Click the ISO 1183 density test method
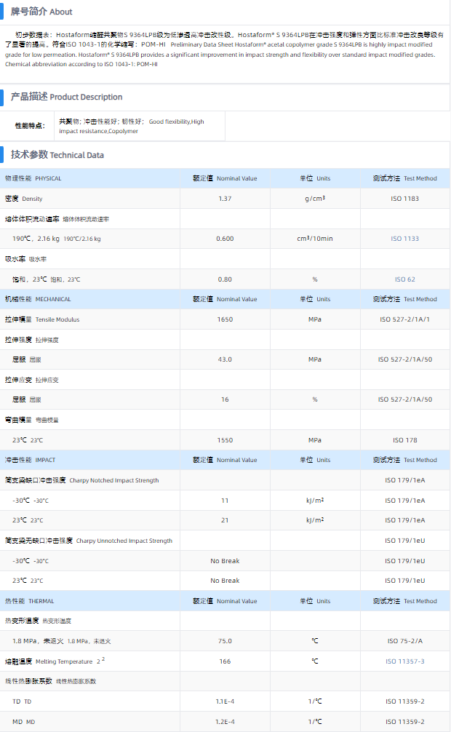 405,199
